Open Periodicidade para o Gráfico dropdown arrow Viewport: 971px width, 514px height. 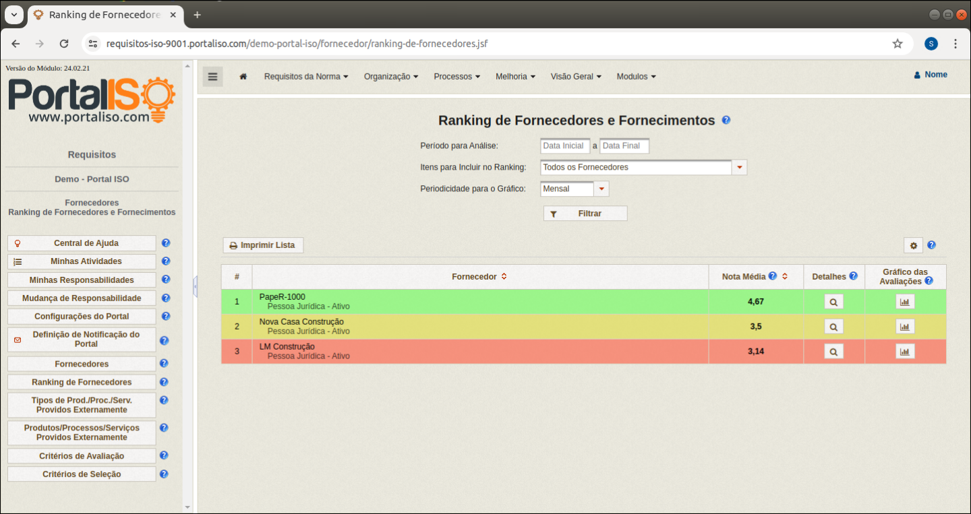click(x=601, y=189)
